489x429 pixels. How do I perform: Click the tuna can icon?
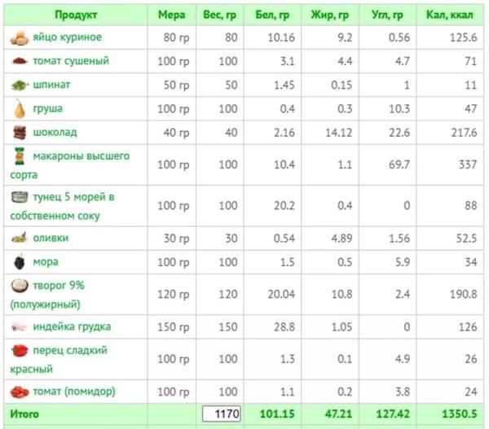pos(20,197)
